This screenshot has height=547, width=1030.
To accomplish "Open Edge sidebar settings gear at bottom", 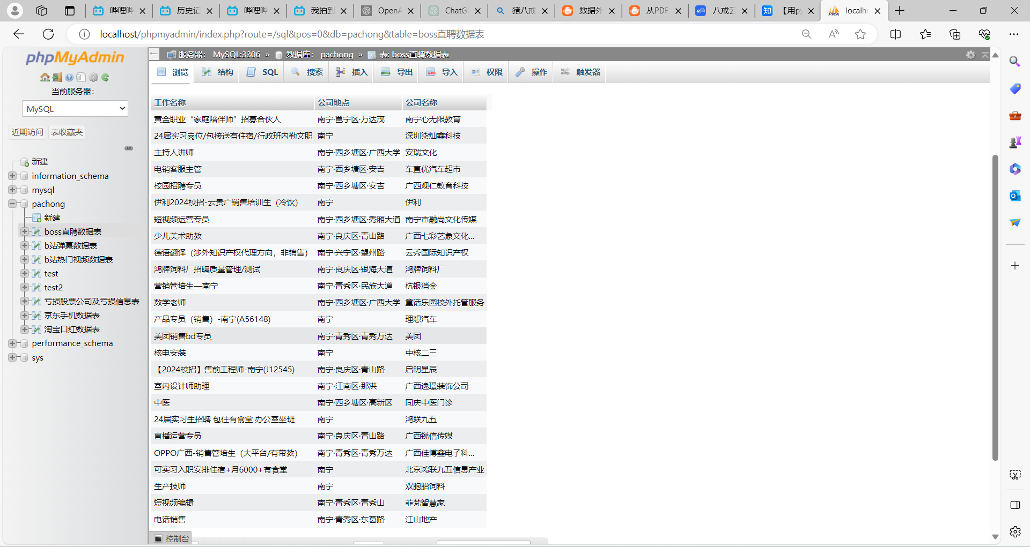I will [x=1014, y=531].
